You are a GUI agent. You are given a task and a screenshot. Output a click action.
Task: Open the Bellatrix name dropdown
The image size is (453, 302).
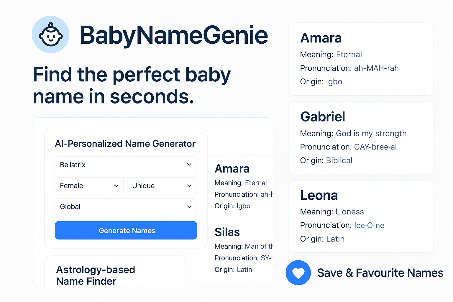126,165
